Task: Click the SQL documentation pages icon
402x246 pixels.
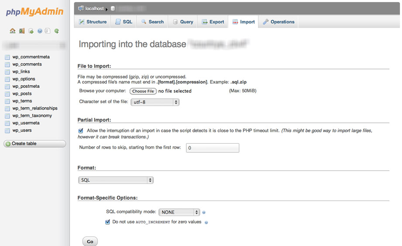Action: pyautogui.click(x=48, y=31)
